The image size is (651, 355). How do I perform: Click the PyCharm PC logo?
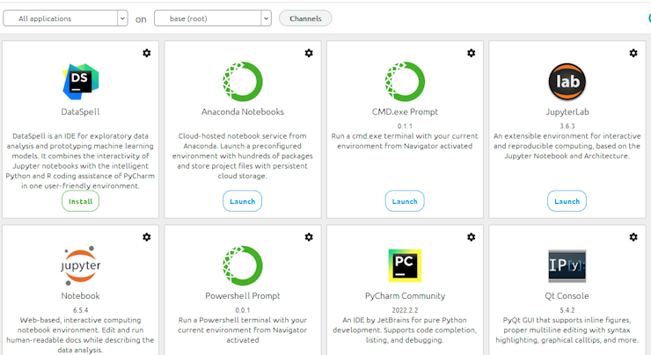(405, 265)
